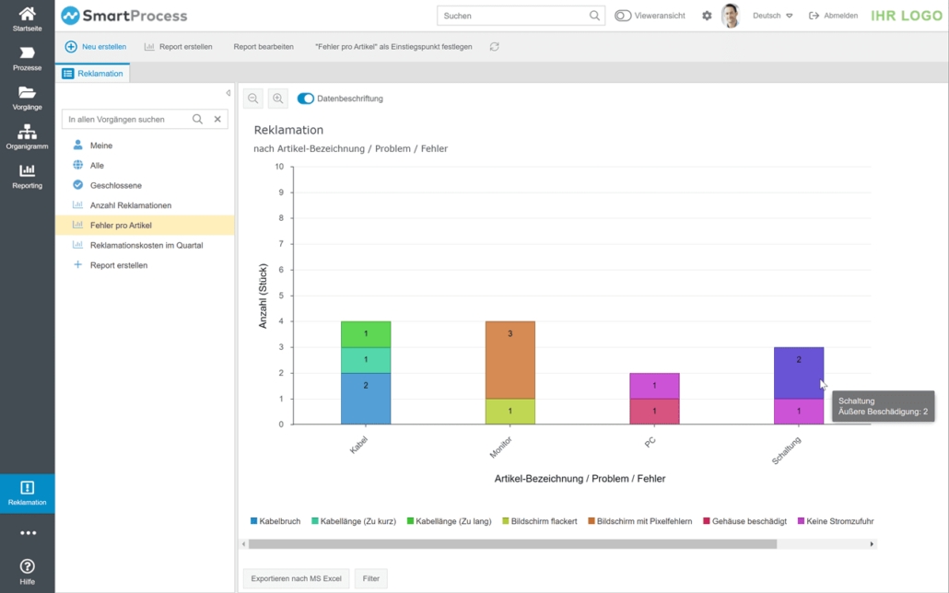Click Gehäuse beschädigt legend entry
This screenshot has width=949, height=593.
pyautogui.click(x=744, y=521)
